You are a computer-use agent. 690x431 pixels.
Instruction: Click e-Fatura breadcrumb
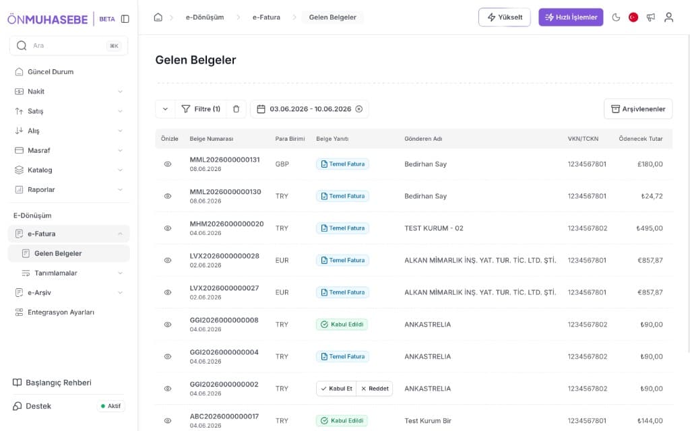pyautogui.click(x=266, y=17)
